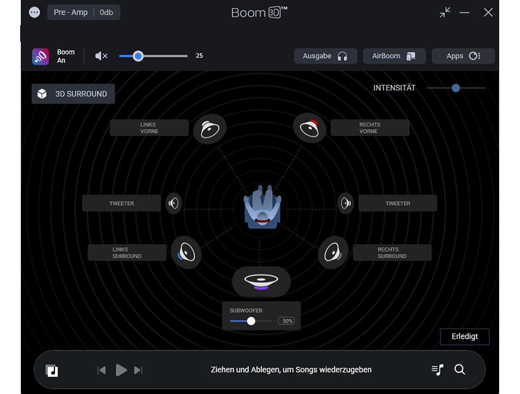Toggle the right Tweeter speaker icon
This screenshot has width=520, height=394.
(x=346, y=203)
